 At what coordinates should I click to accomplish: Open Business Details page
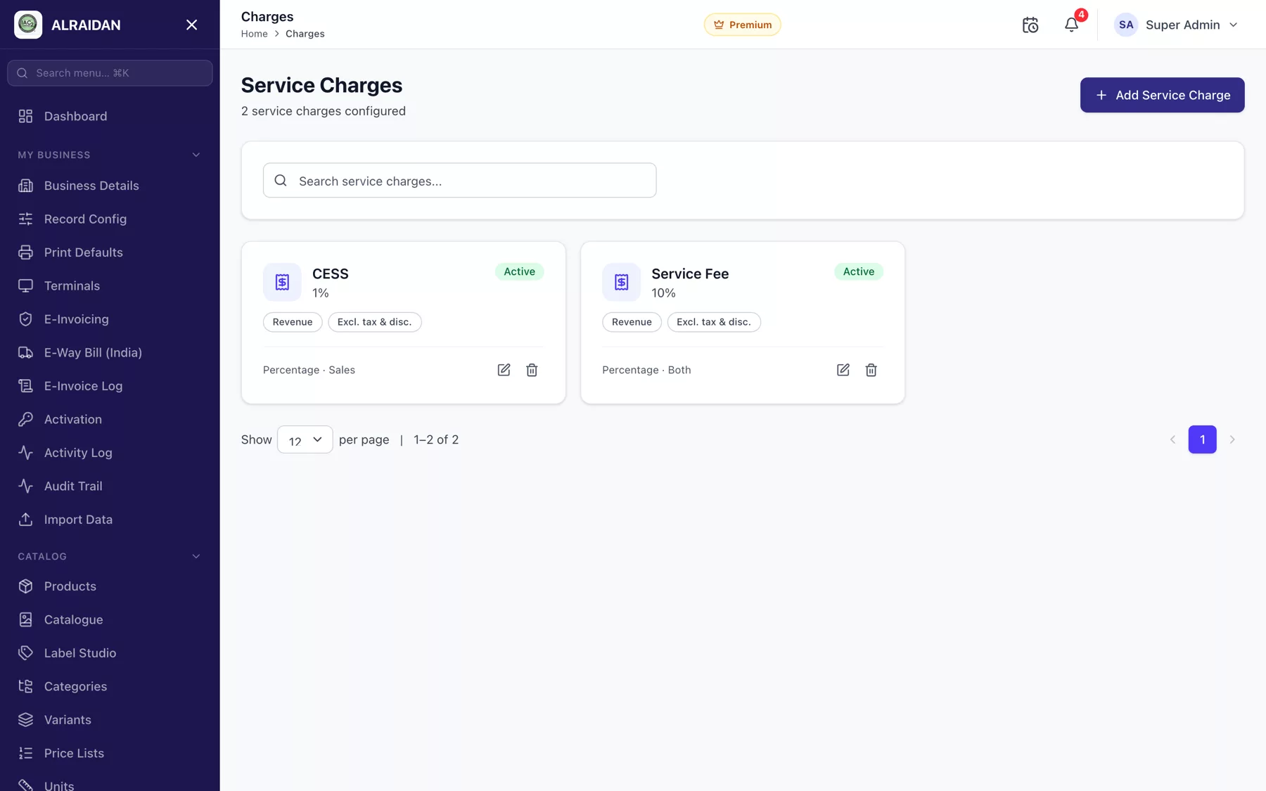tap(110, 186)
